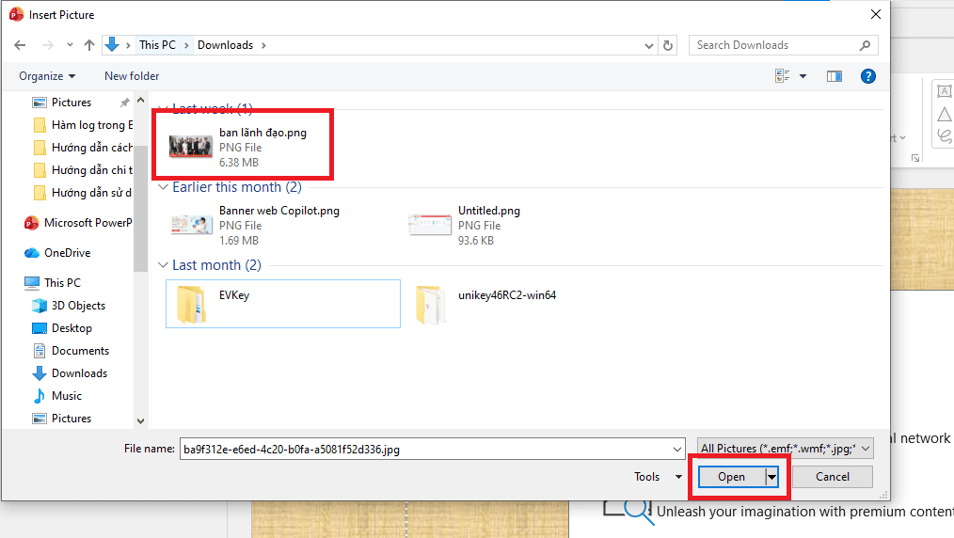This screenshot has height=538, width=954.
Task: Select This PC in navigation pane
Action: pyautogui.click(x=53, y=283)
